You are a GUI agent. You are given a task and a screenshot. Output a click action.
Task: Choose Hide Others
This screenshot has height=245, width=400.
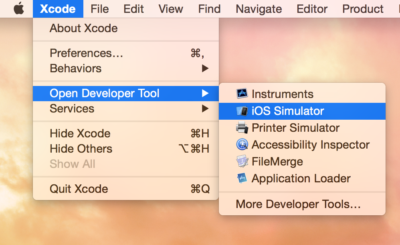pyautogui.click(x=81, y=149)
